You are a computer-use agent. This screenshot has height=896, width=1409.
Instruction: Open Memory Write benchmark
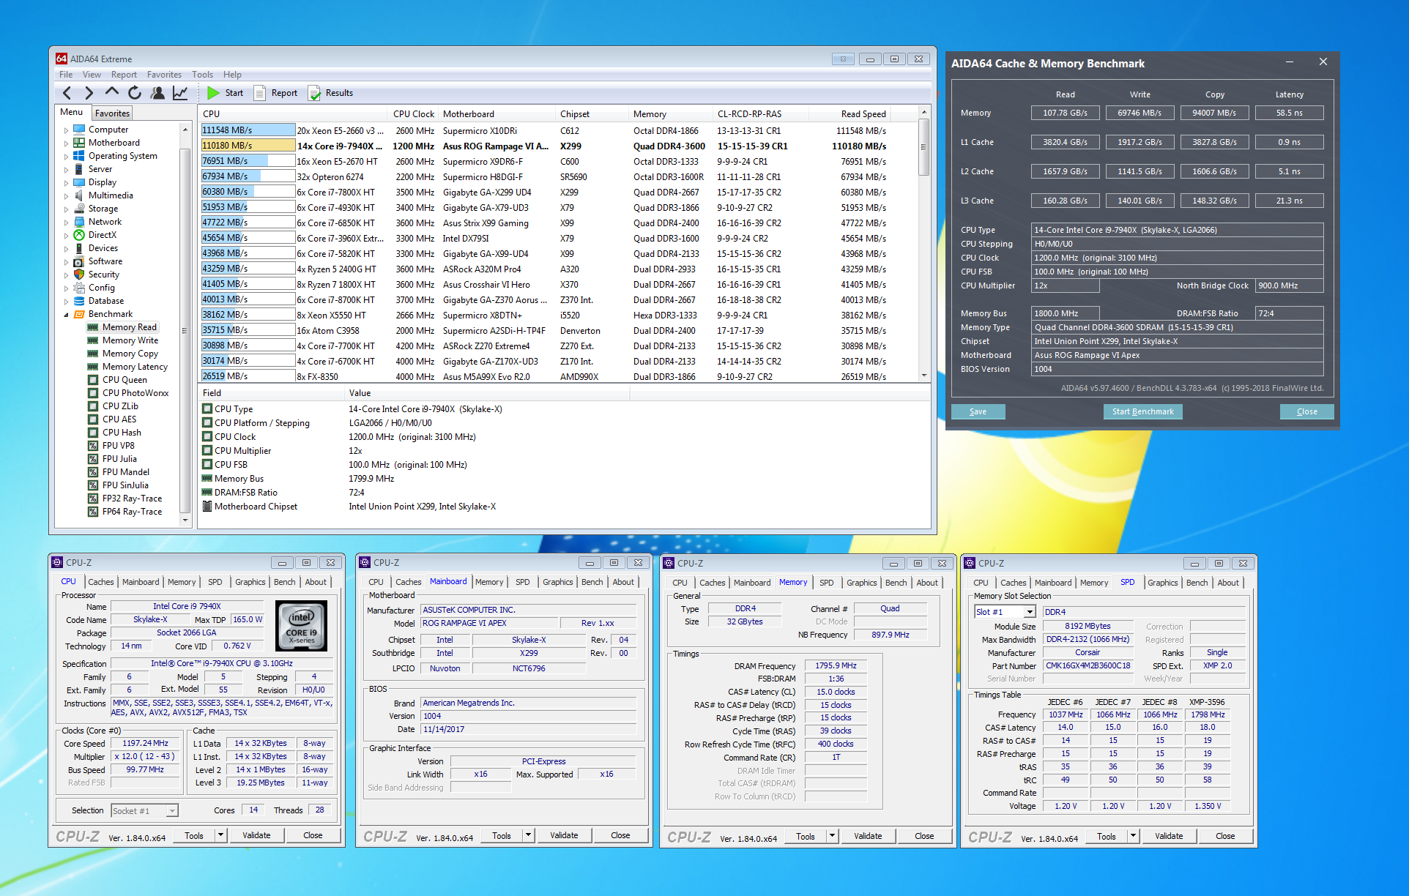click(130, 340)
